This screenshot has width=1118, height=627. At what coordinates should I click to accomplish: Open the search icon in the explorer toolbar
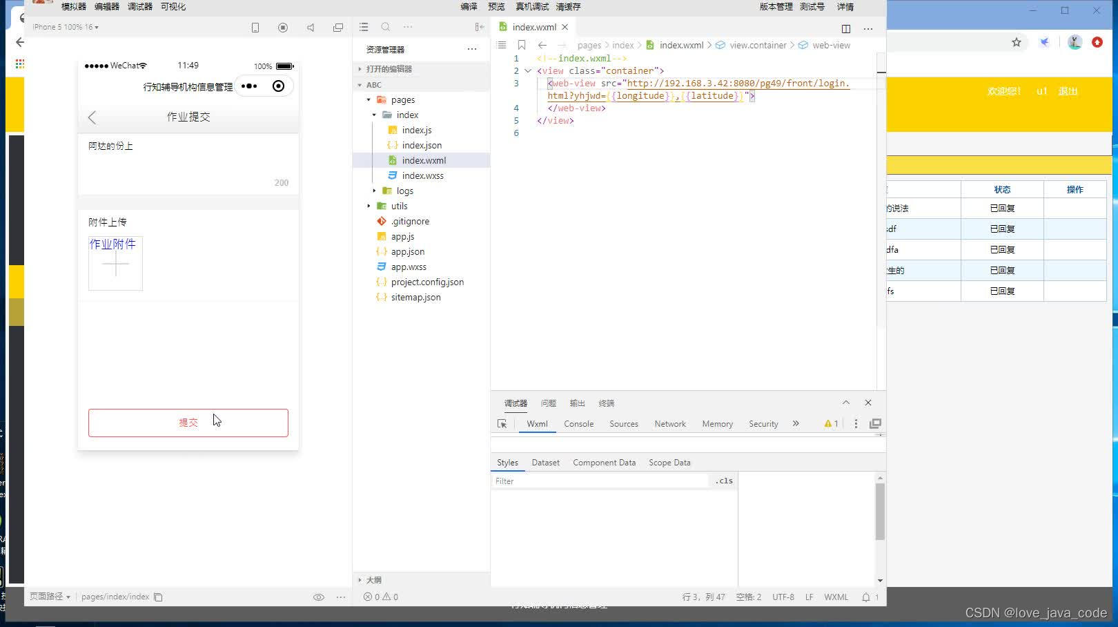click(x=386, y=27)
